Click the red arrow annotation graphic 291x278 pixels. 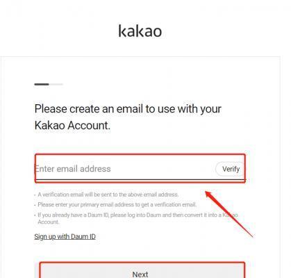pos(229,214)
